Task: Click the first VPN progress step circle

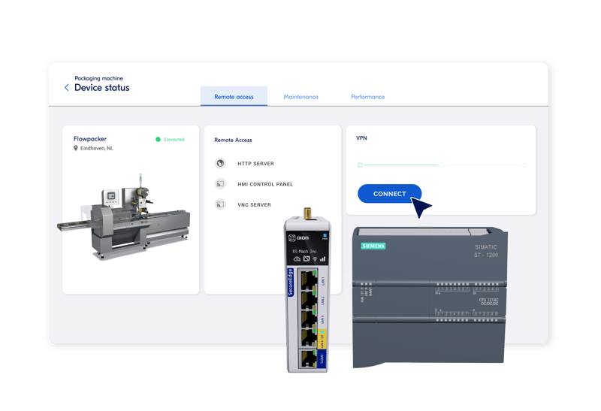Action: 360,165
